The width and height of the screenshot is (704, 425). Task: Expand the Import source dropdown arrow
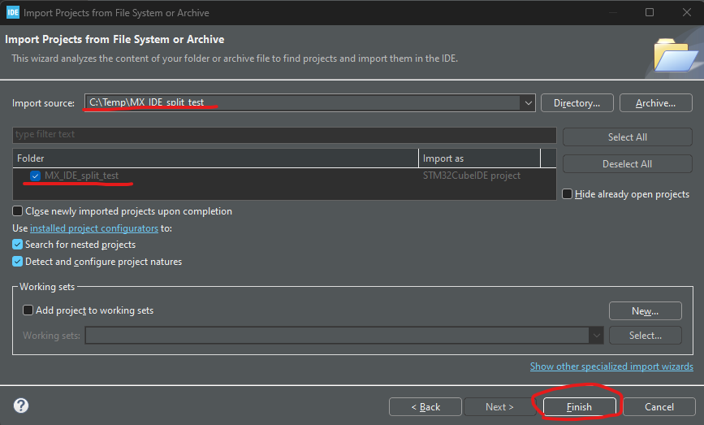pyautogui.click(x=528, y=103)
